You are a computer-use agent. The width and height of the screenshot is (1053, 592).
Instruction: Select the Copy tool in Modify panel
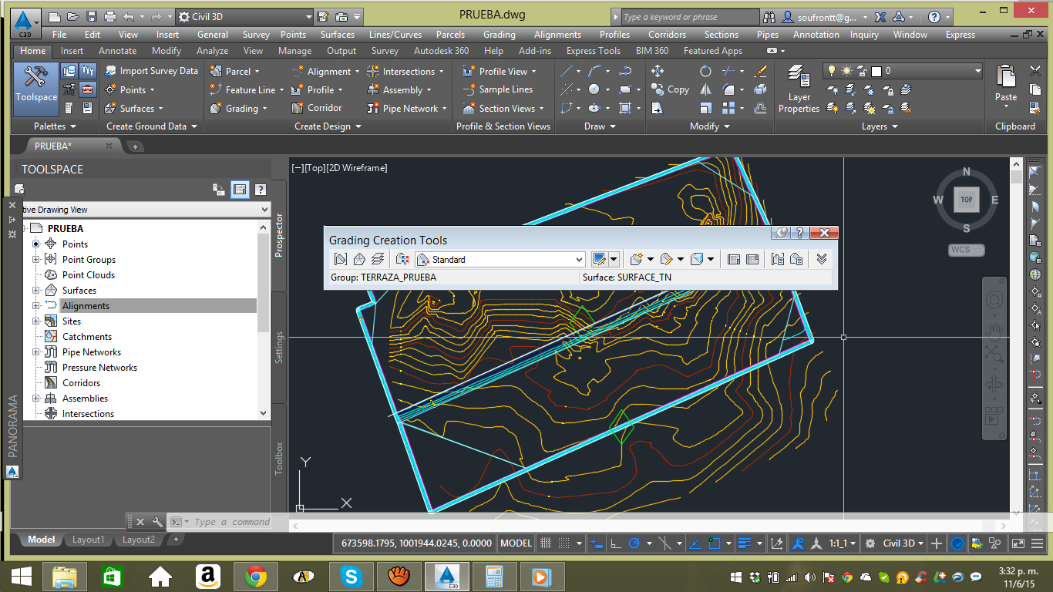pos(670,89)
